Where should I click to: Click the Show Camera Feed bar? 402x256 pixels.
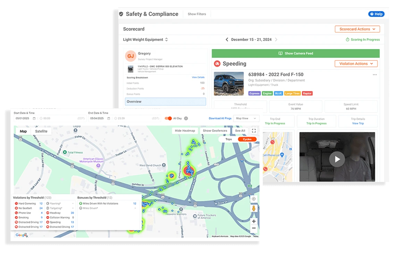[x=295, y=54]
